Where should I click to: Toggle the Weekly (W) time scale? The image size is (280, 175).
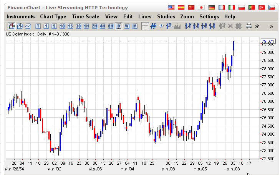click(127, 26)
